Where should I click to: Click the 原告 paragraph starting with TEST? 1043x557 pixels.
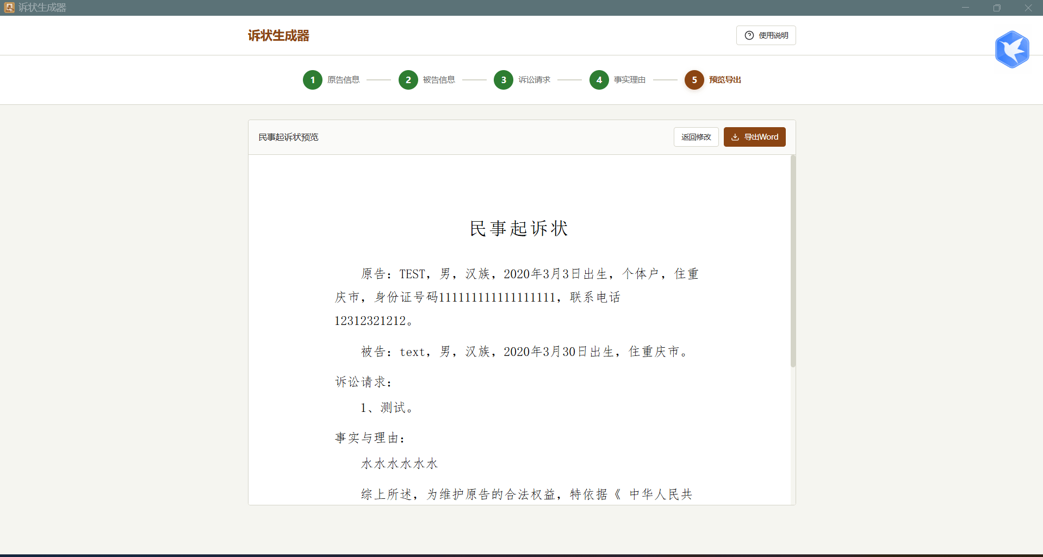[517, 297]
